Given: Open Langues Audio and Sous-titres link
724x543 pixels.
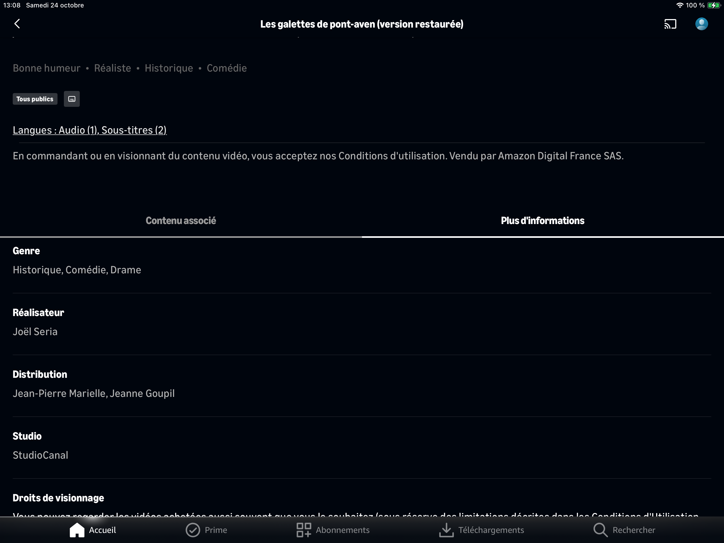Looking at the screenshot, I should click(90, 130).
